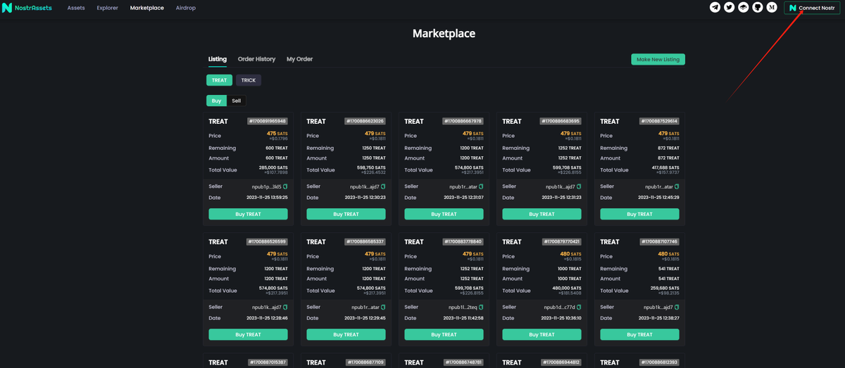
Task: Click order ID badge #1700887529614
Action: pos(658,121)
